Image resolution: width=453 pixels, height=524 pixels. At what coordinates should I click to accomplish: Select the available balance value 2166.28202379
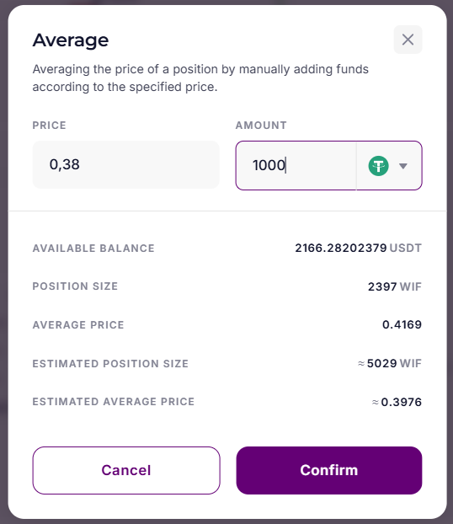click(341, 248)
